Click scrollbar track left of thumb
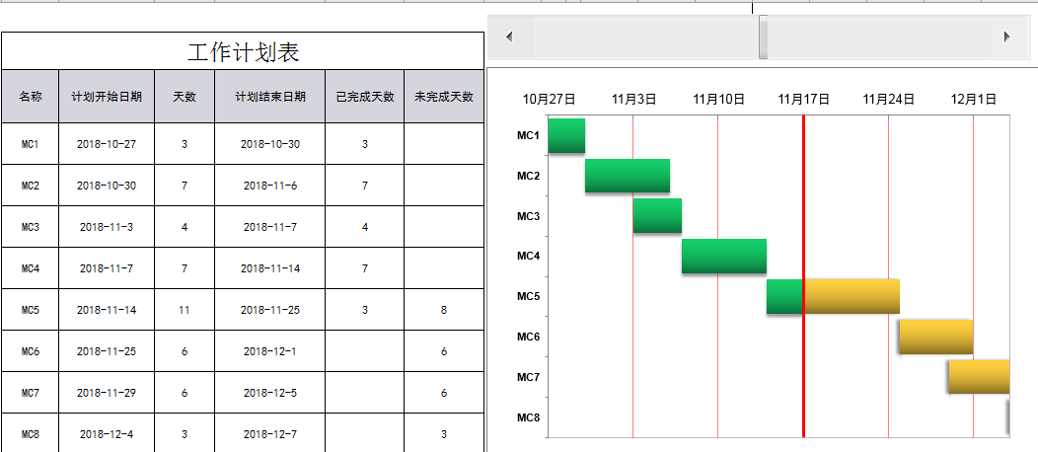This screenshot has width=1038, height=452. tap(646, 38)
